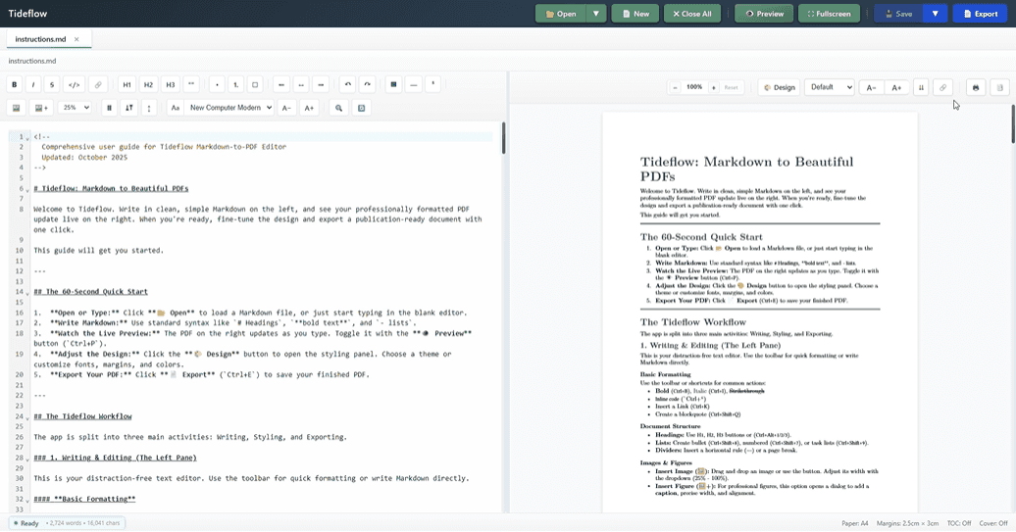Insert inline code with </> button

click(75, 85)
